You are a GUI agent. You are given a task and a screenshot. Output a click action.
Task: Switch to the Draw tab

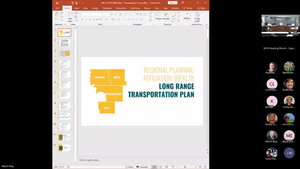click(85, 8)
